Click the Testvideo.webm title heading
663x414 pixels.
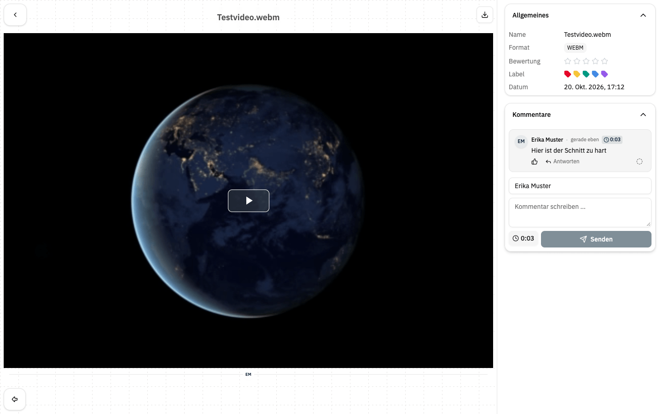pyautogui.click(x=248, y=17)
